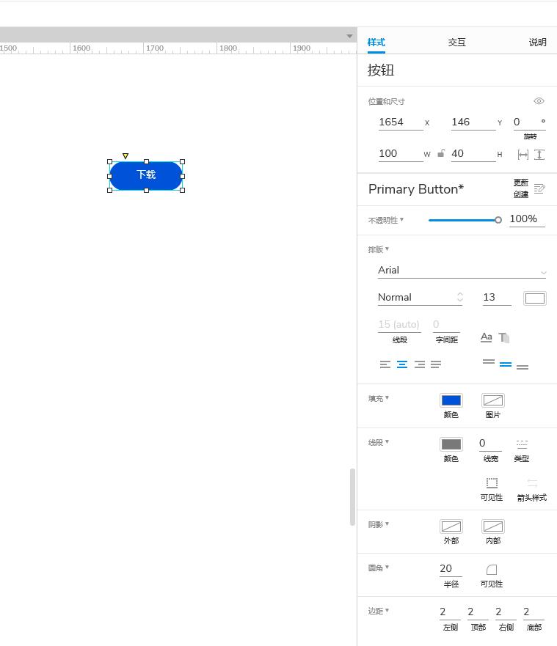Viewport: 557px width, 646px height.
Task: Open border 可见性 visibility icon
Action: click(492, 483)
